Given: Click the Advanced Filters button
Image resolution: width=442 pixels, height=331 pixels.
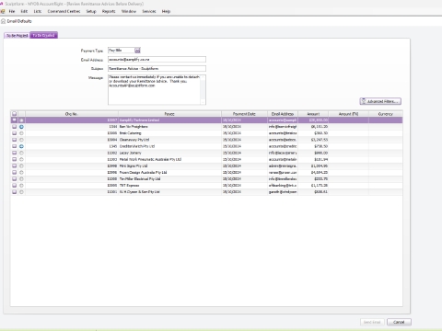Looking at the screenshot, I should tap(380, 101).
